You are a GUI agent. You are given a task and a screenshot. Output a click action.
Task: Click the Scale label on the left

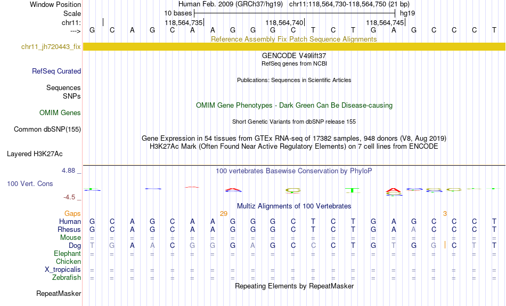coord(72,13)
